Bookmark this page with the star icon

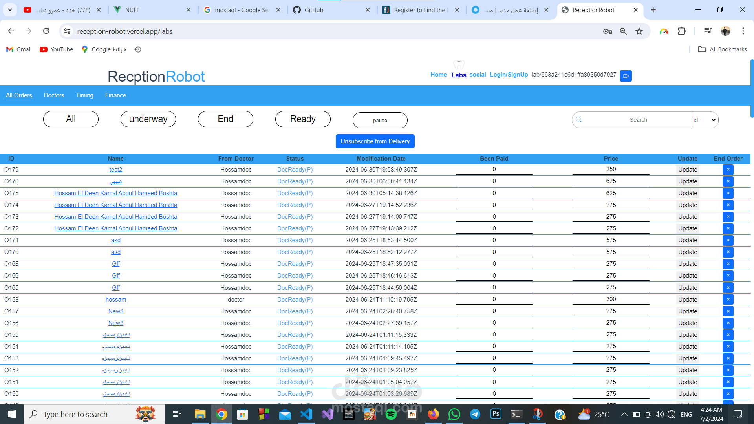coord(639,31)
